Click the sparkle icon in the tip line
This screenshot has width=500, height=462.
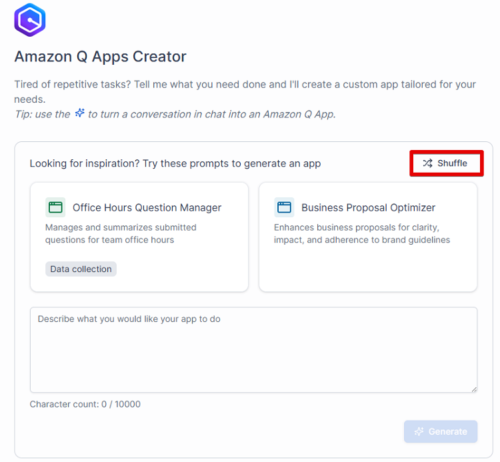(80, 113)
